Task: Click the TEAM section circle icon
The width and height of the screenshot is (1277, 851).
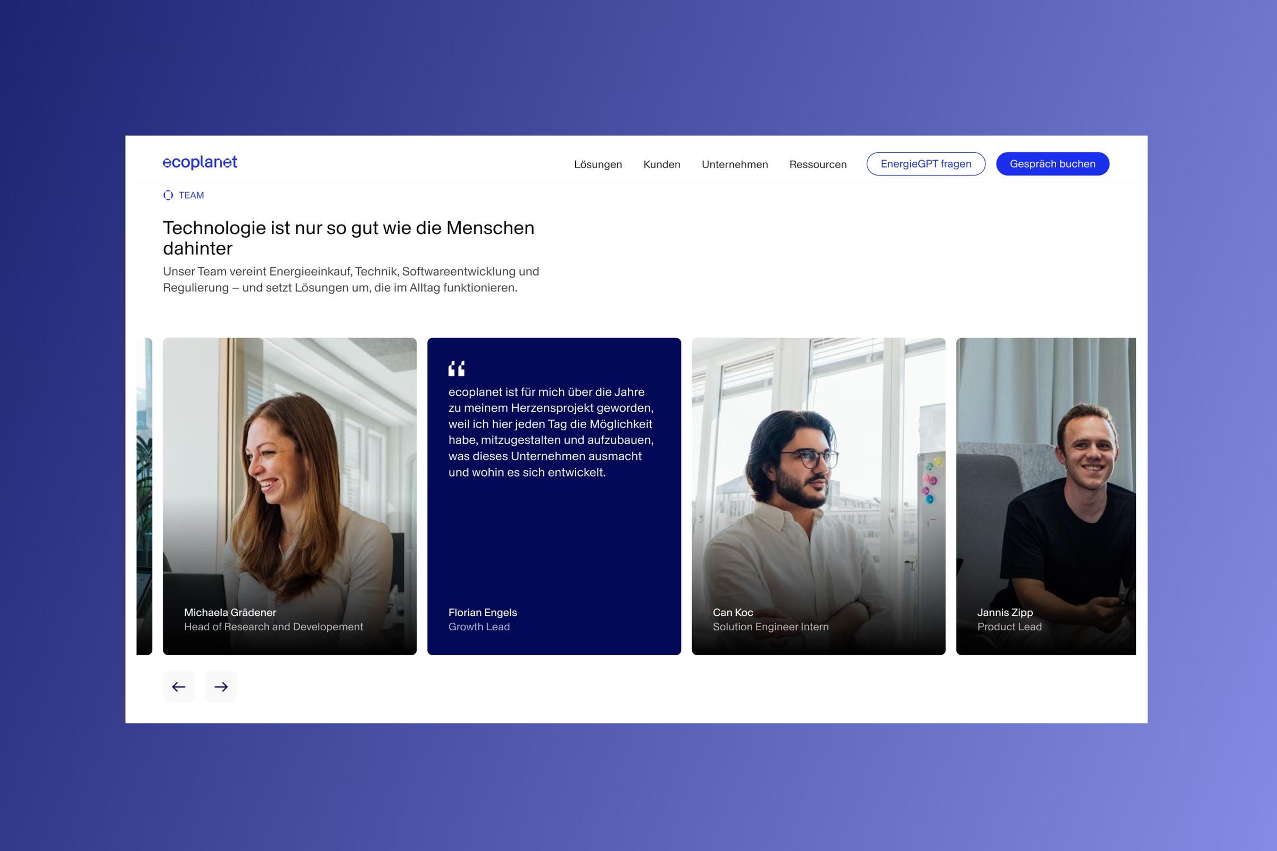Action: point(168,195)
